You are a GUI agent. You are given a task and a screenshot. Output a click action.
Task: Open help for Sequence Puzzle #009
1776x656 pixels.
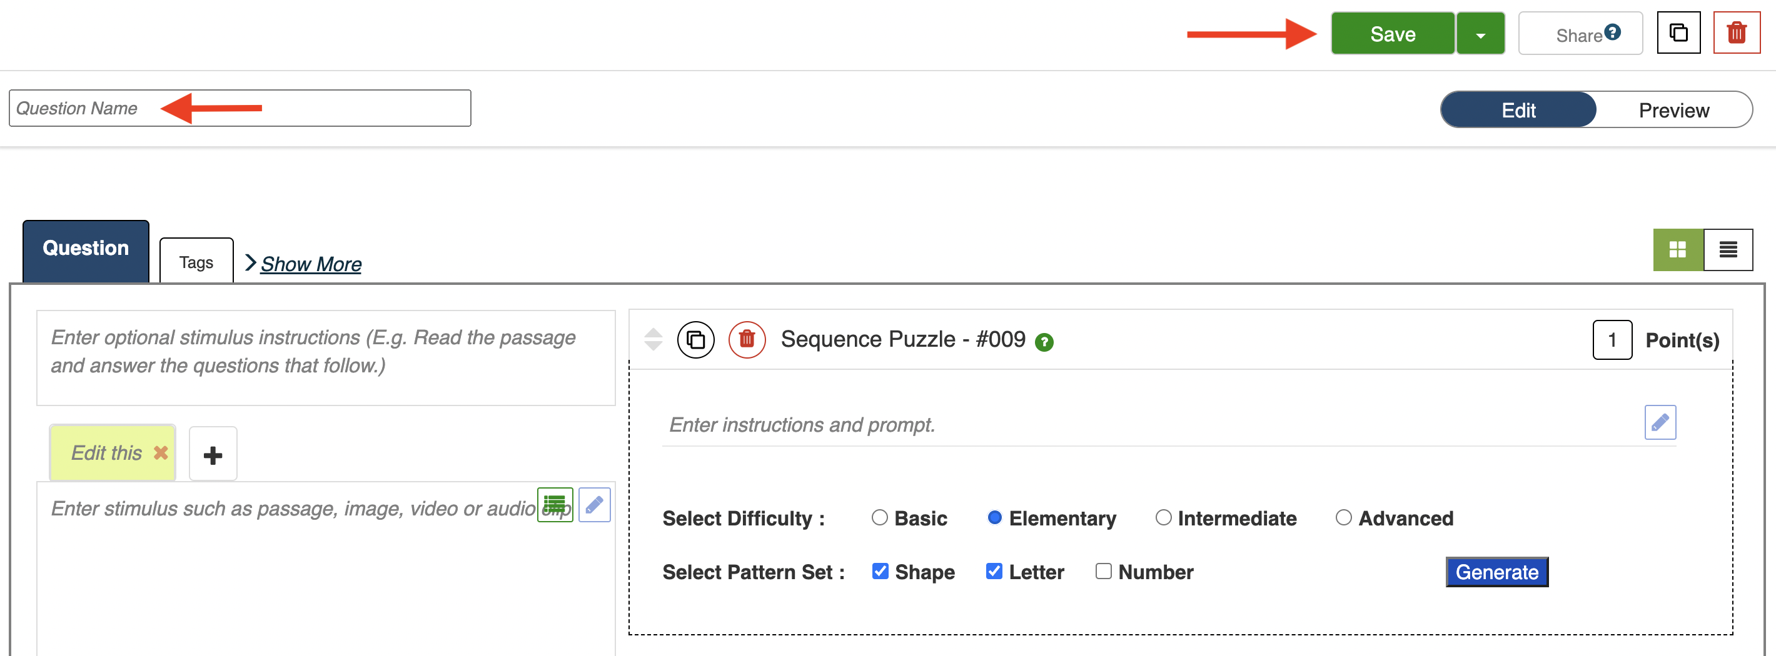[x=1044, y=342]
